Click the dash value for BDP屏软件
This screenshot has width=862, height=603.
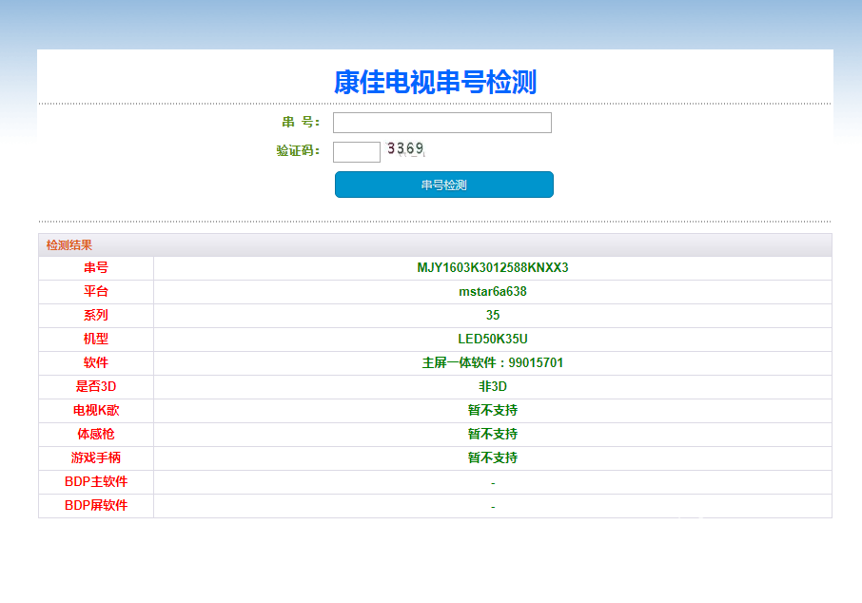(x=493, y=506)
